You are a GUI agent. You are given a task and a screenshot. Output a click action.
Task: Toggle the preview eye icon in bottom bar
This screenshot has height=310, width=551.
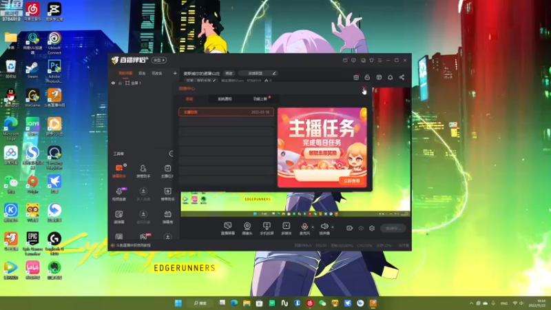pos(361,228)
